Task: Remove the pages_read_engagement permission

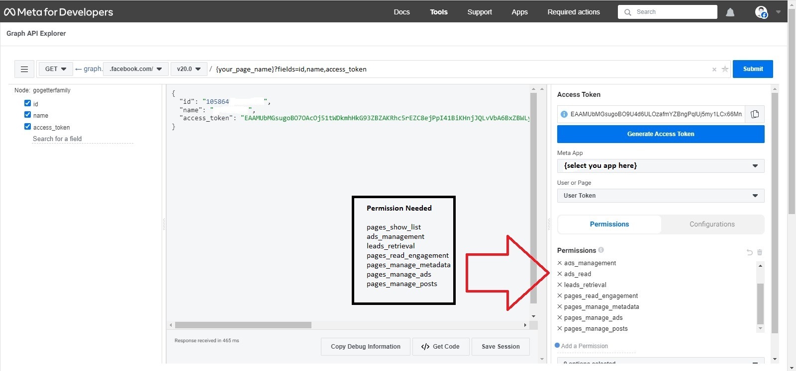Action: click(560, 296)
